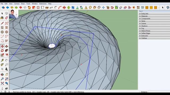Open the File menu

tap(2, 4)
